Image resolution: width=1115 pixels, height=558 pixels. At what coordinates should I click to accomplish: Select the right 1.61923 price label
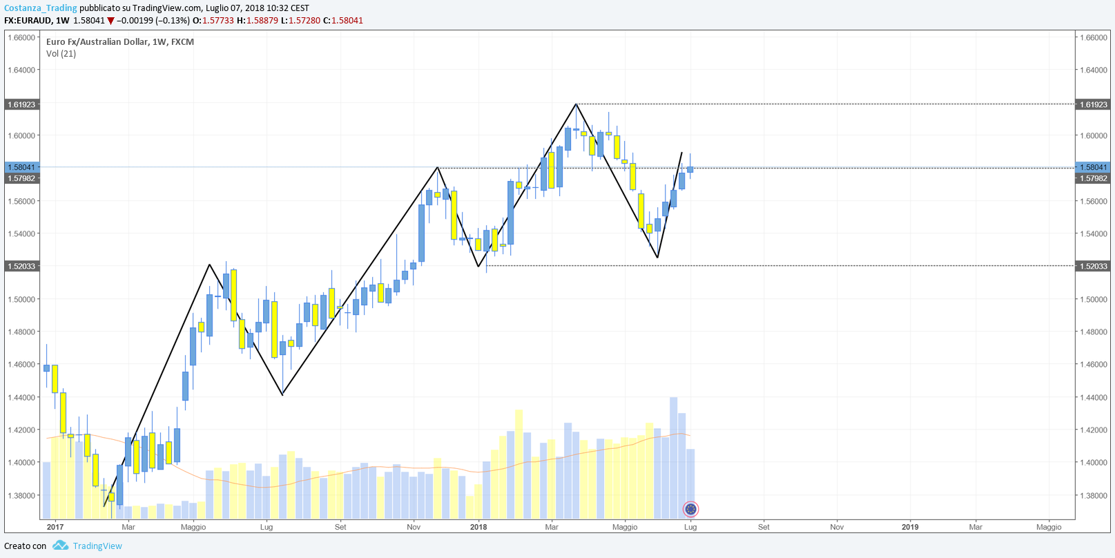click(x=1093, y=105)
